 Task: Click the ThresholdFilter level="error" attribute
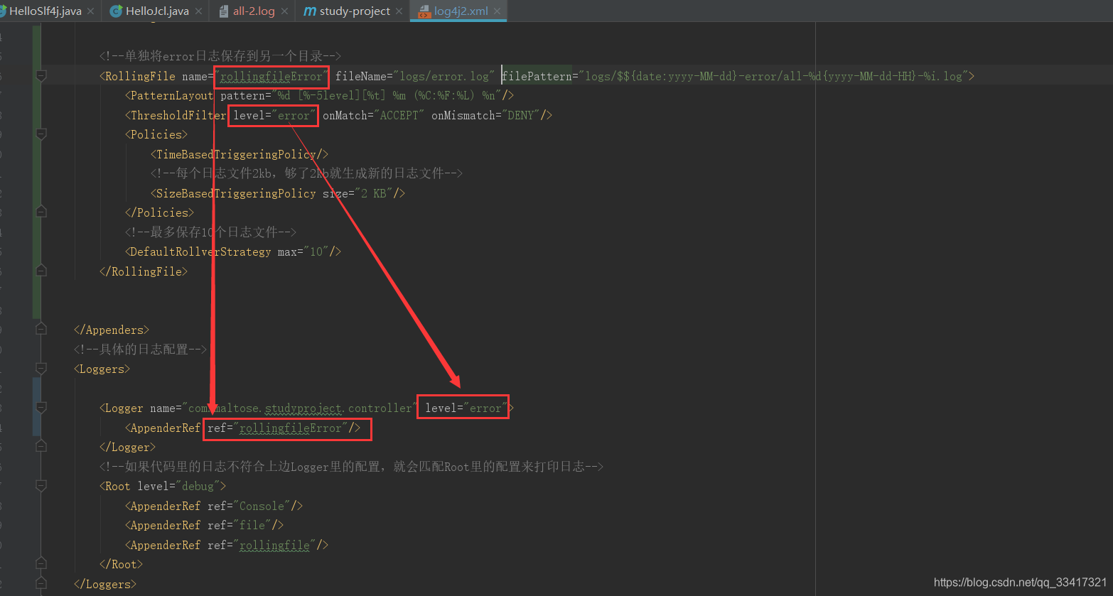pyautogui.click(x=274, y=115)
